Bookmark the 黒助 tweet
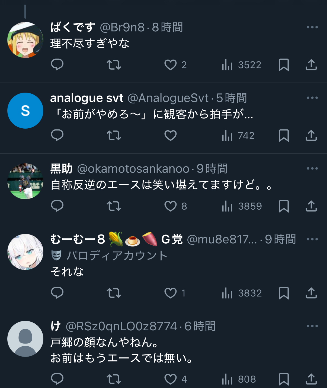This screenshot has height=388, width=327. [x=284, y=206]
